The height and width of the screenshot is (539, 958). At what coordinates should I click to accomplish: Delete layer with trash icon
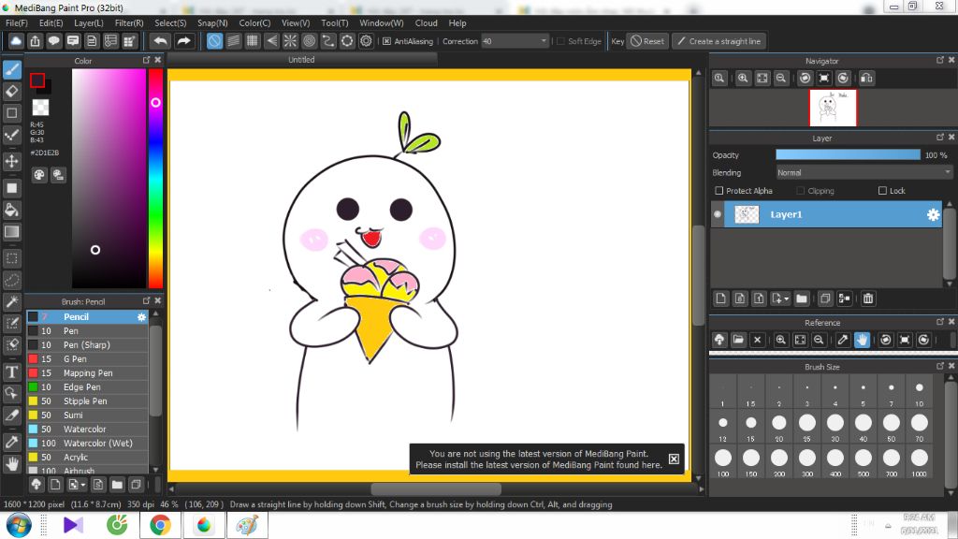(x=868, y=299)
